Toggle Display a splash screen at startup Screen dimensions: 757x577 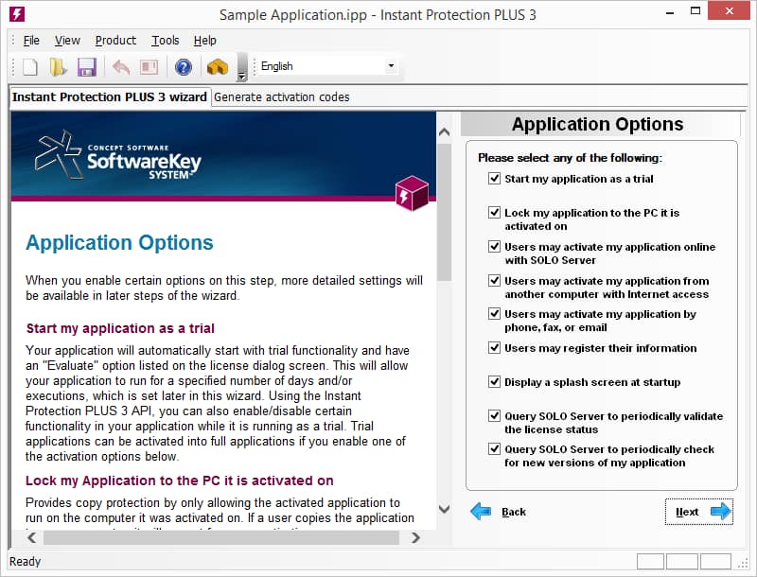coord(494,382)
